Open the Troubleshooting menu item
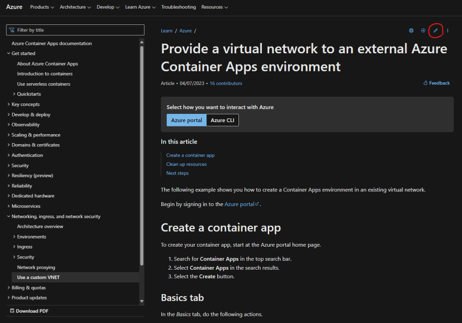462x323 pixels. point(178,7)
